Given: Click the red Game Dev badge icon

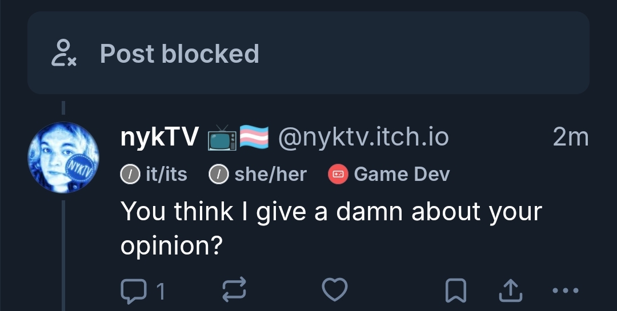Looking at the screenshot, I should [x=338, y=175].
